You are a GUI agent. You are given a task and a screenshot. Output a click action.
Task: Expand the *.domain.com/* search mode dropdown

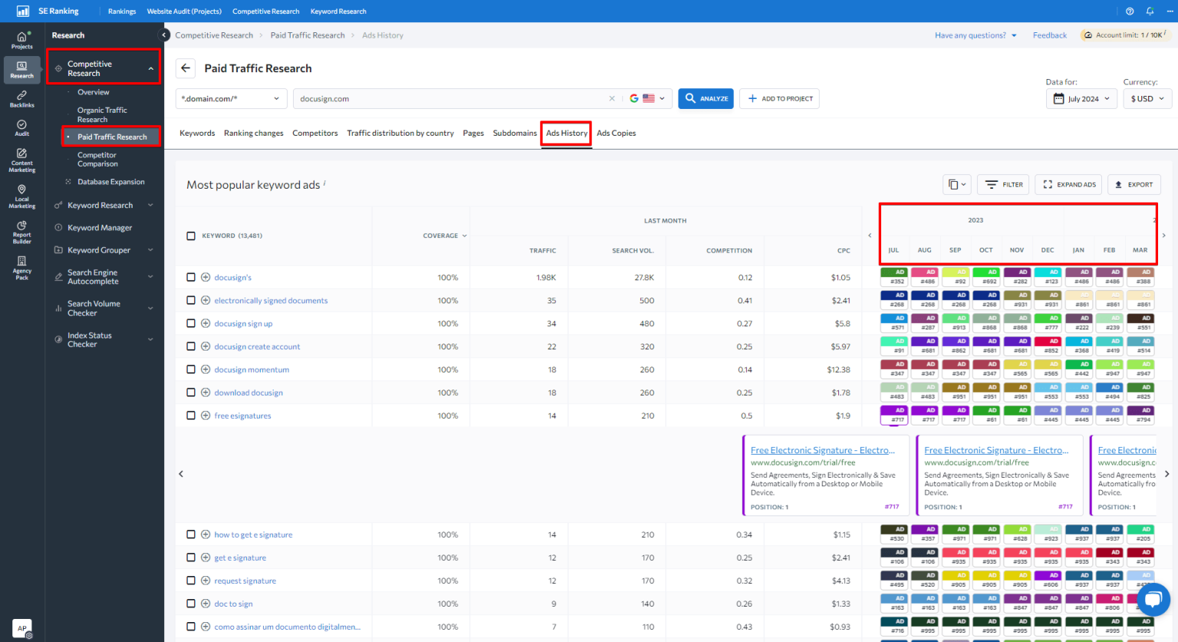coord(232,98)
